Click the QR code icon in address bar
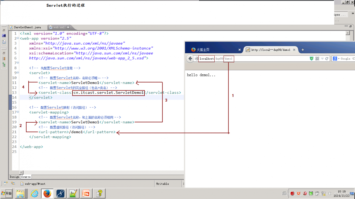 [x=317, y=59]
